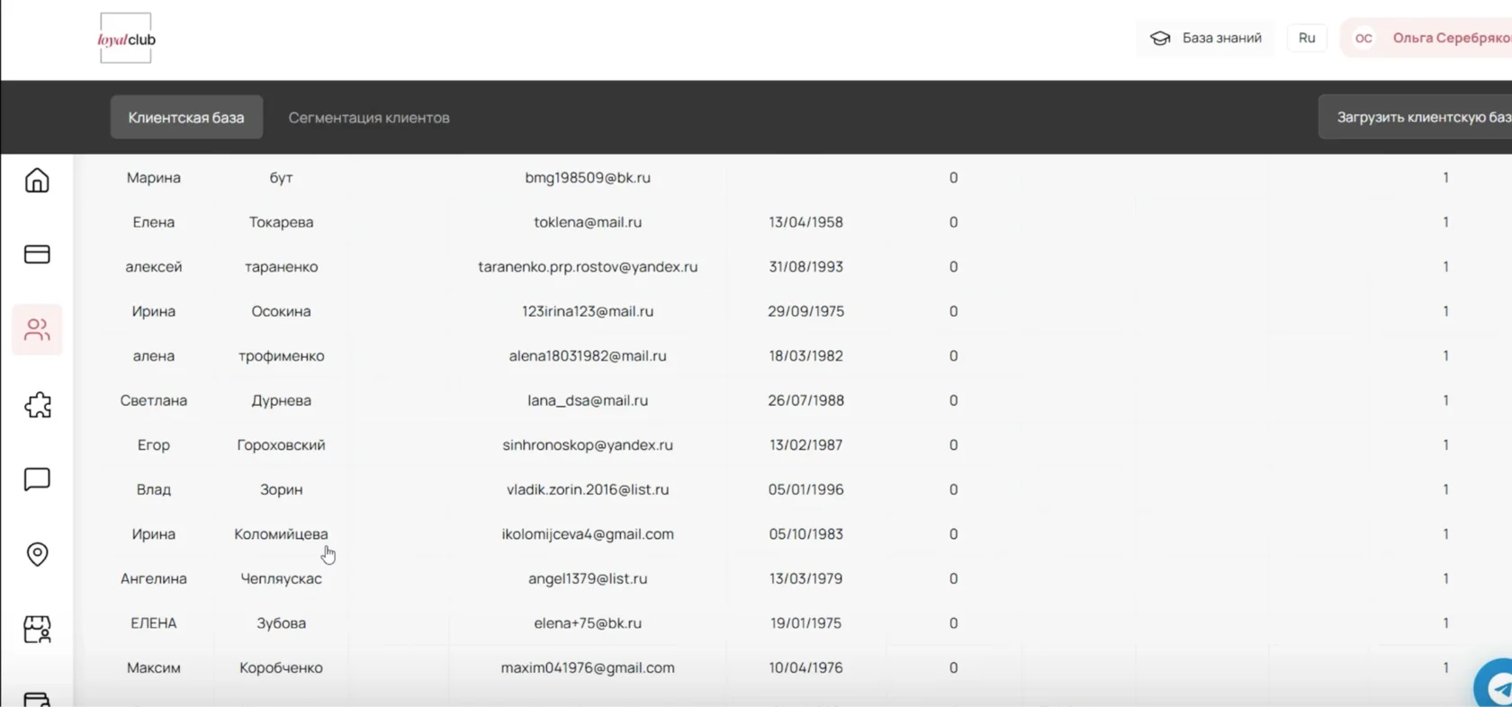The height and width of the screenshot is (707, 1512).
Task: Click email toklena@mail.ru in the table
Action: (x=588, y=222)
